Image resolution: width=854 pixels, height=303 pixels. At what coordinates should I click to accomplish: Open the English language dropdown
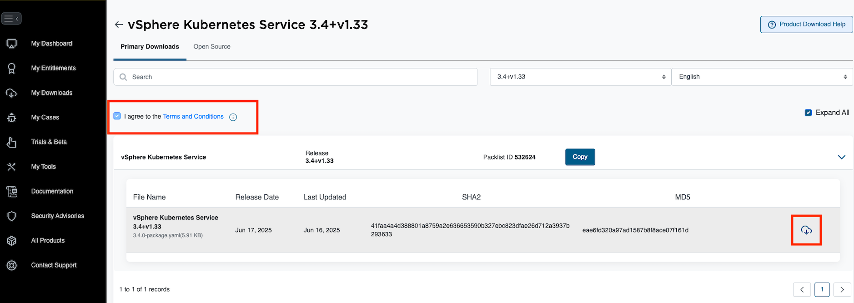tap(762, 77)
